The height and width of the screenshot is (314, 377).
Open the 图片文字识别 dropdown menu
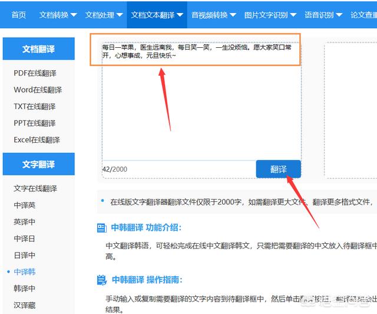270,14
